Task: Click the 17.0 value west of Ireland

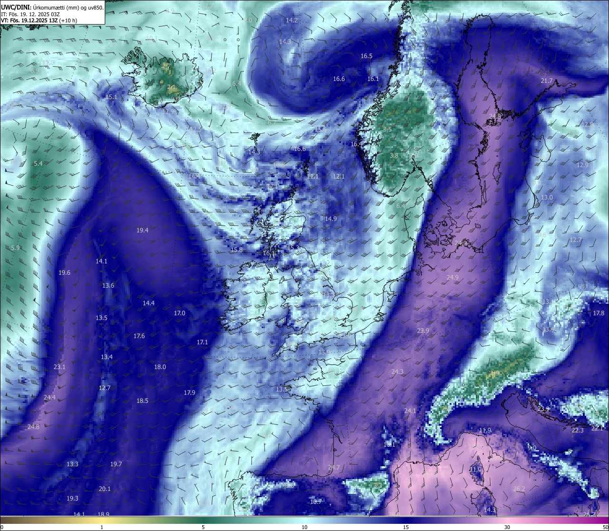Action: click(x=179, y=313)
